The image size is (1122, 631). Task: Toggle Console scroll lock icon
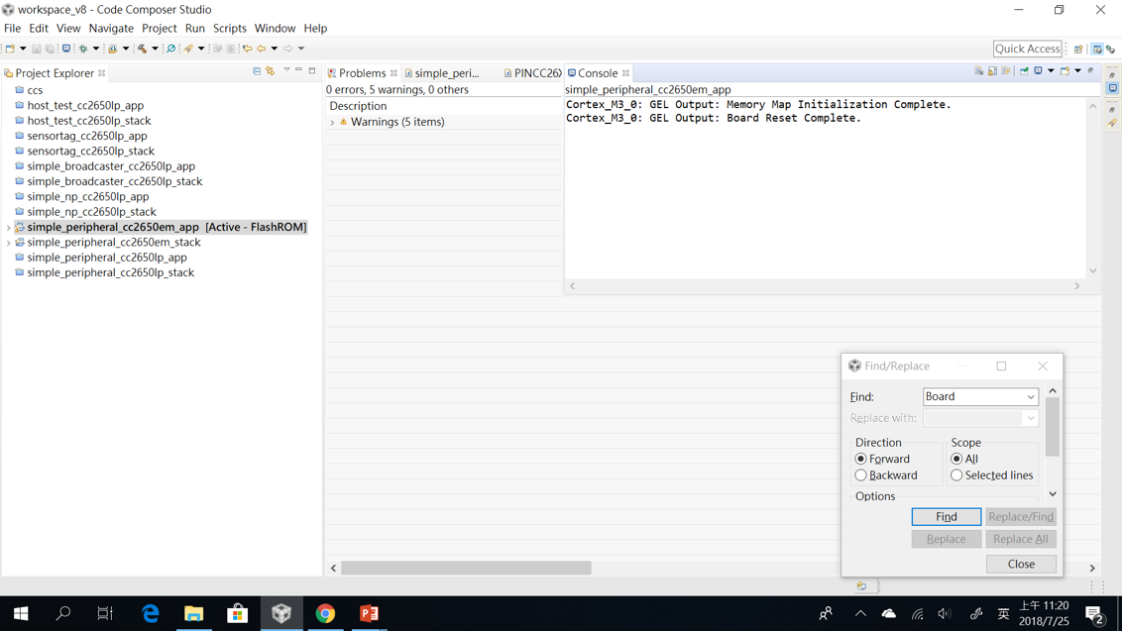click(x=992, y=71)
